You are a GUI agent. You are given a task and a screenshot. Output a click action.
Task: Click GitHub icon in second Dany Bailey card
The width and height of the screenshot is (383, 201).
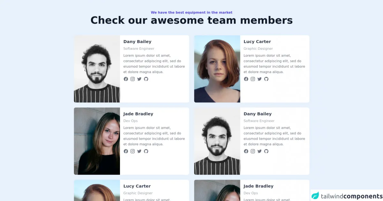[x=266, y=151]
